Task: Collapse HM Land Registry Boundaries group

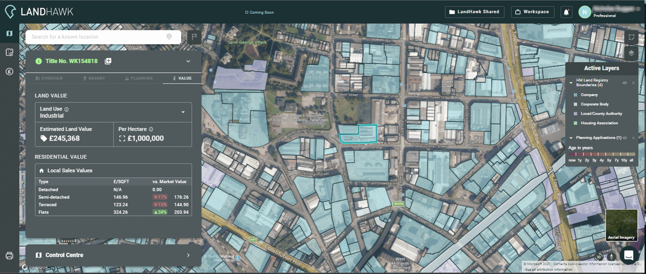Action: [x=571, y=83]
